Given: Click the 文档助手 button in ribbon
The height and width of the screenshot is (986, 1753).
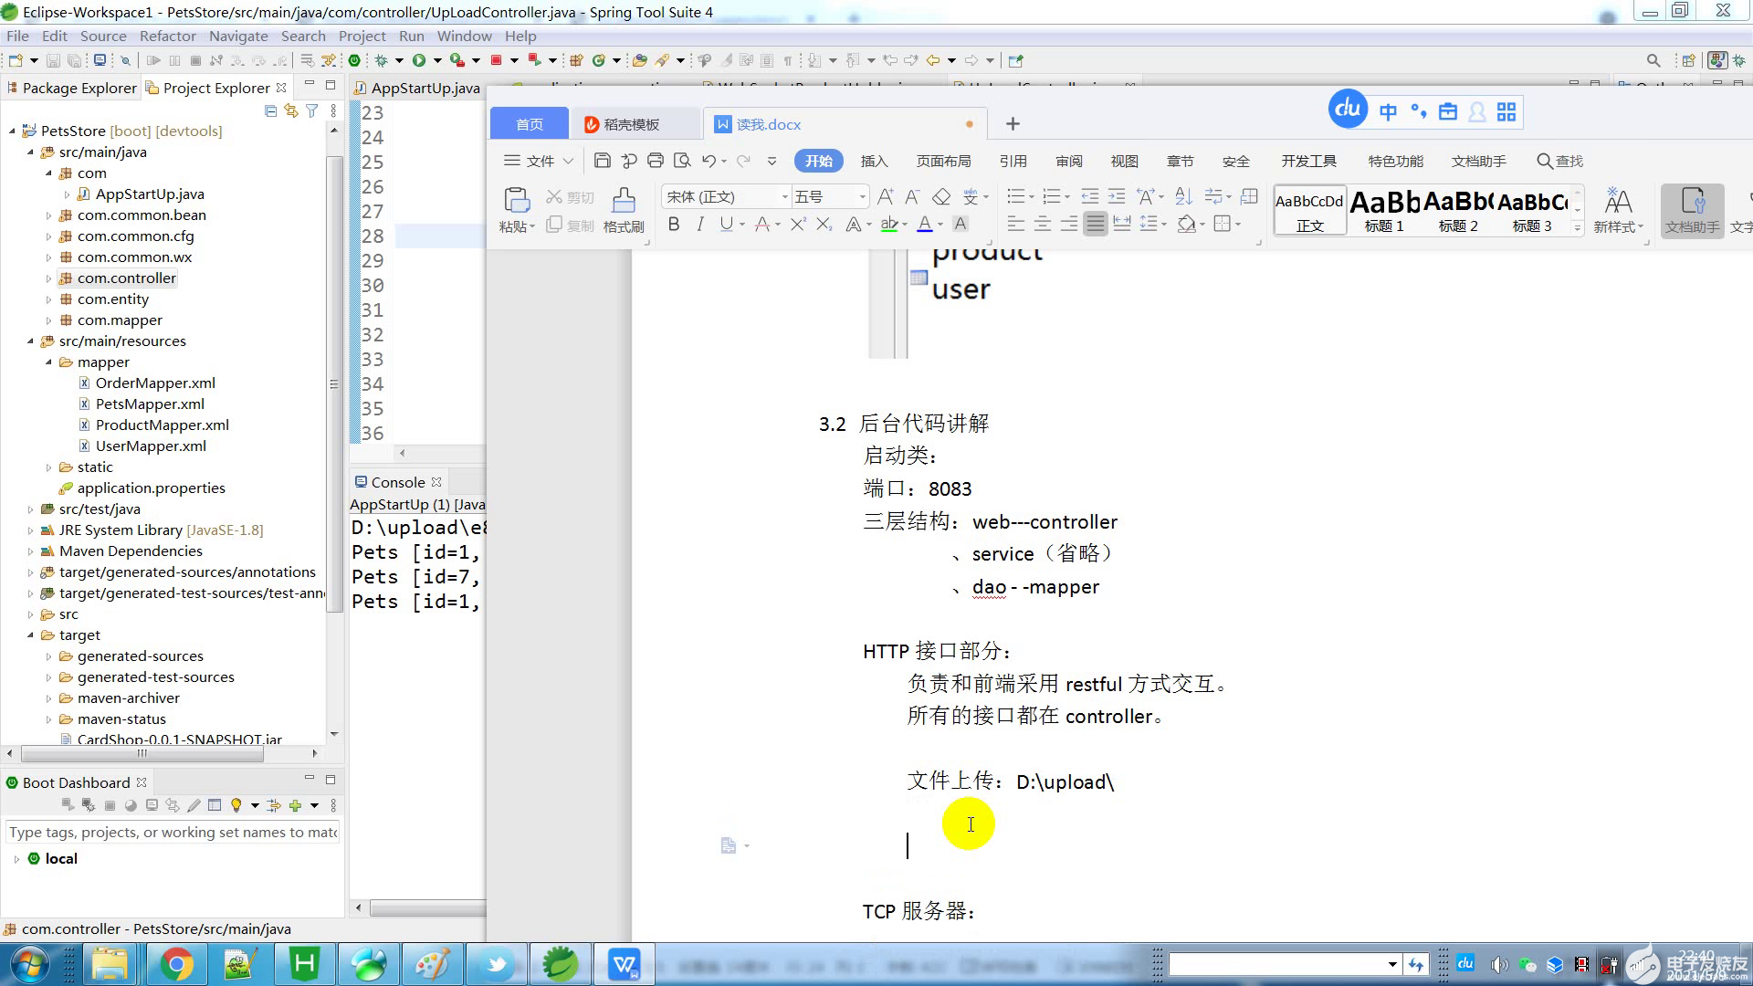Looking at the screenshot, I should pos(1691,210).
